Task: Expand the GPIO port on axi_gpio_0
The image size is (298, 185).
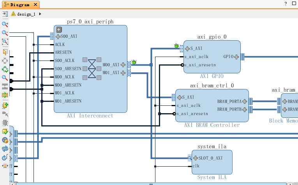Action: click(x=236, y=57)
